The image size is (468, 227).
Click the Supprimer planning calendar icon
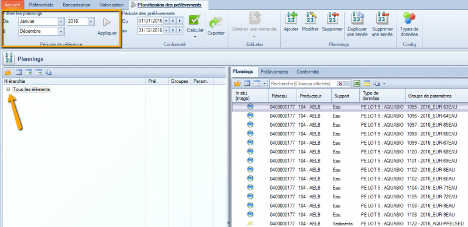tap(332, 19)
